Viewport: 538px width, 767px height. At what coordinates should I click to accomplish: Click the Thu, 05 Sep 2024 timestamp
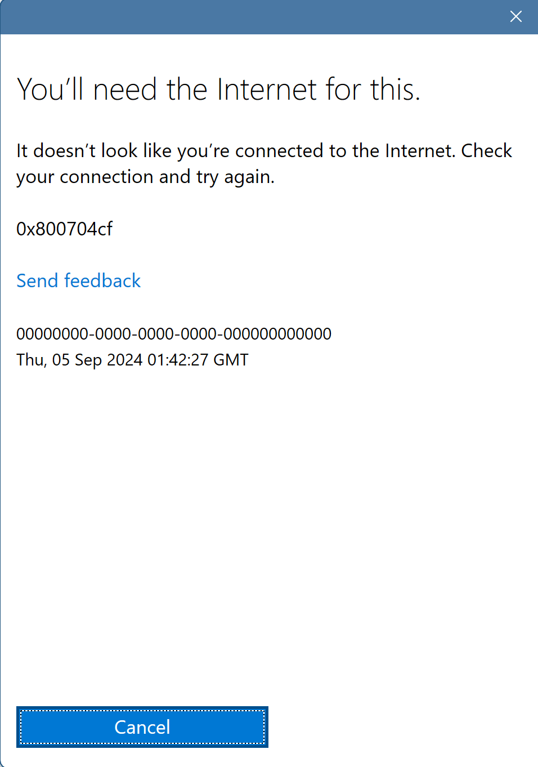132,360
